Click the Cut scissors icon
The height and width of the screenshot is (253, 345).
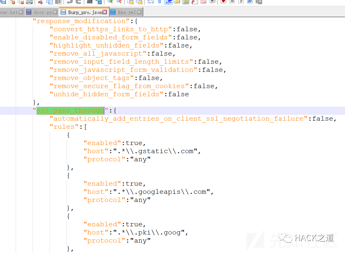40,2
